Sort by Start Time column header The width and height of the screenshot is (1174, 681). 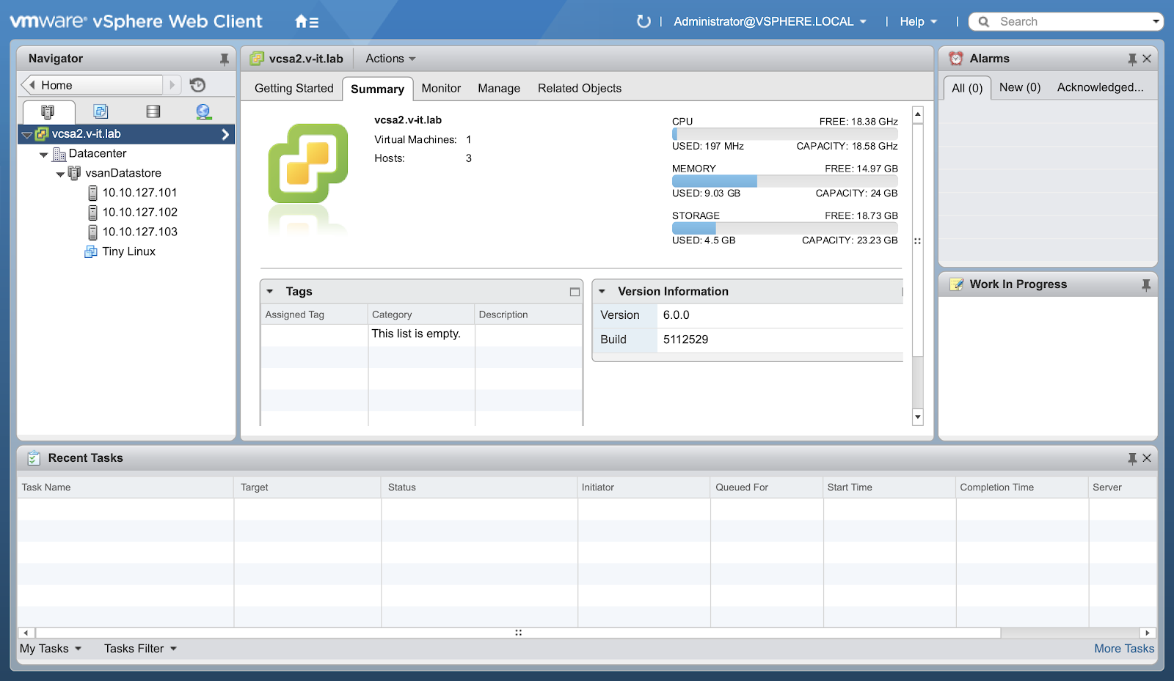[889, 487]
